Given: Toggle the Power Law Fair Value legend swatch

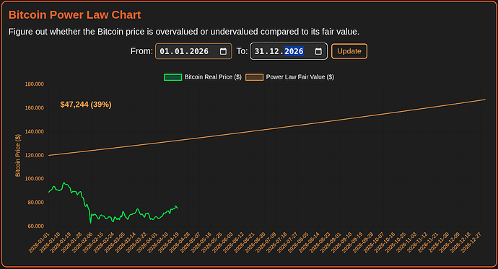Looking at the screenshot, I should (x=254, y=77).
